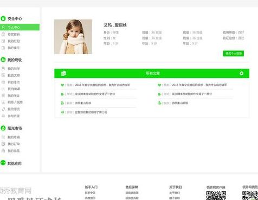Screen dimensions: 258x200
Task: Select 我的订单 under 阳光市场
Action: [14, 144]
